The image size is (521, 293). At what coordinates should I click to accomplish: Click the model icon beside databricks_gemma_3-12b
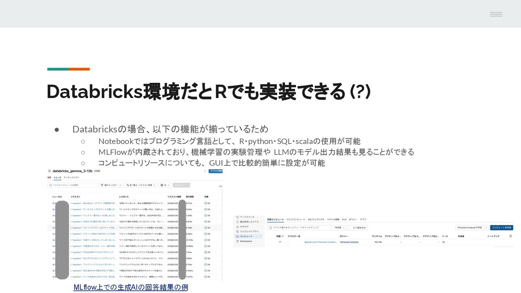pos(50,170)
